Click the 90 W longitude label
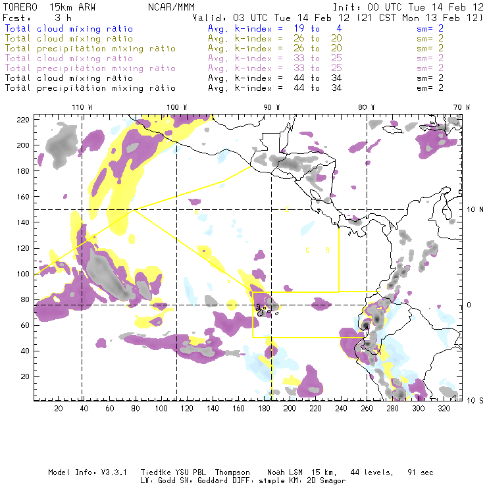Image resolution: width=487 pixels, height=487 pixels. (272, 107)
